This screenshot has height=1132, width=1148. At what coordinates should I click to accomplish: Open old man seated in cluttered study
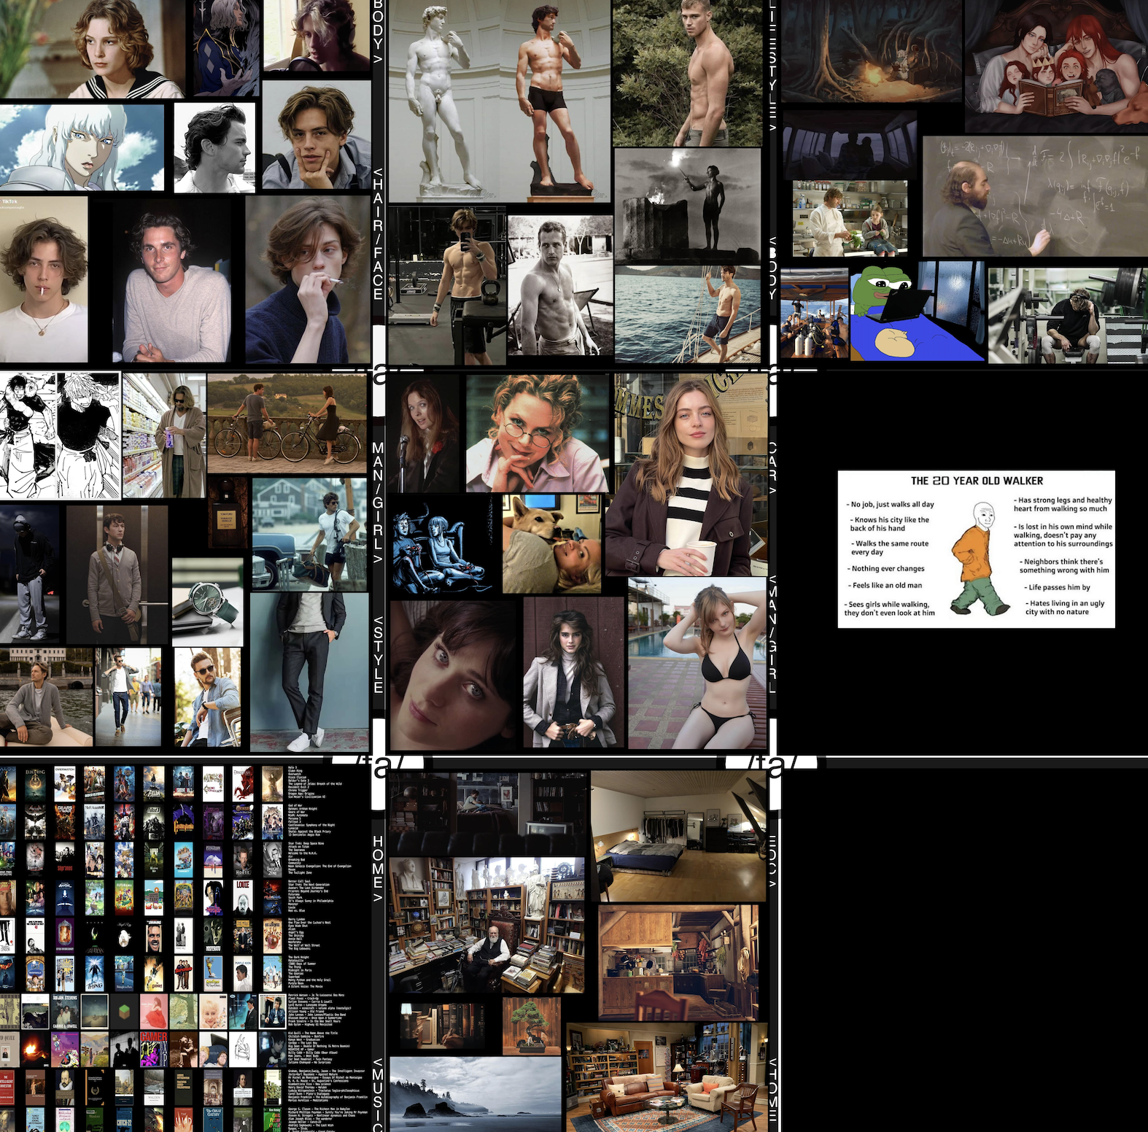486,925
